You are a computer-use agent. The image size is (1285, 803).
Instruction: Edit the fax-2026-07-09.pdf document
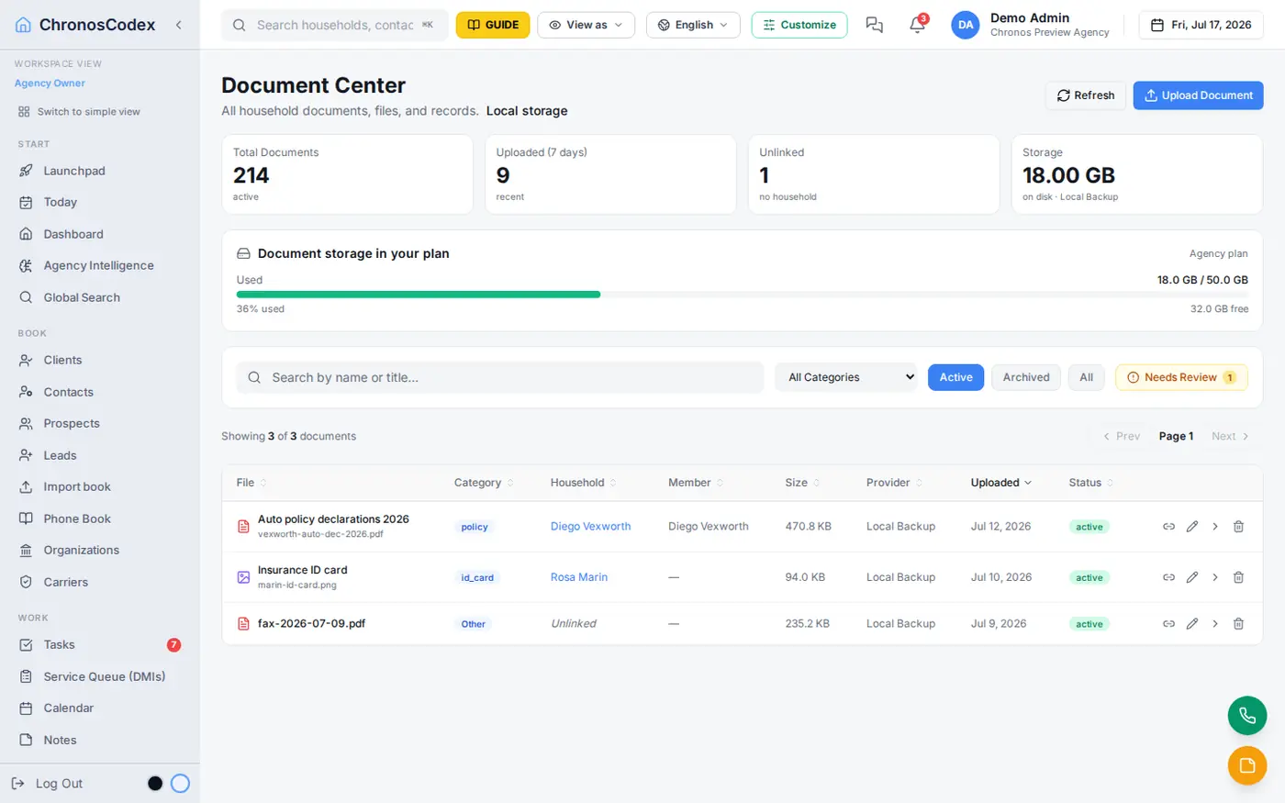click(1192, 624)
